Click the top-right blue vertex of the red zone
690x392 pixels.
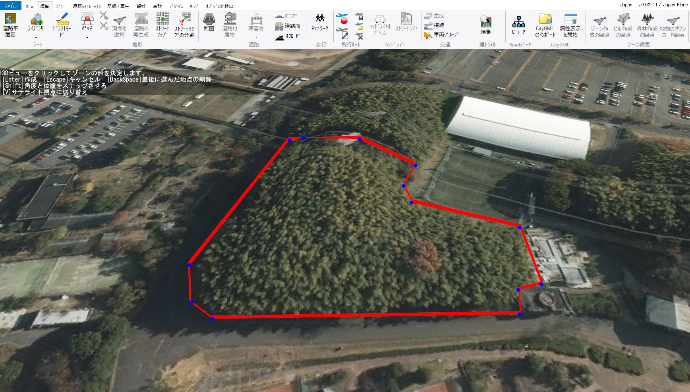click(415, 166)
